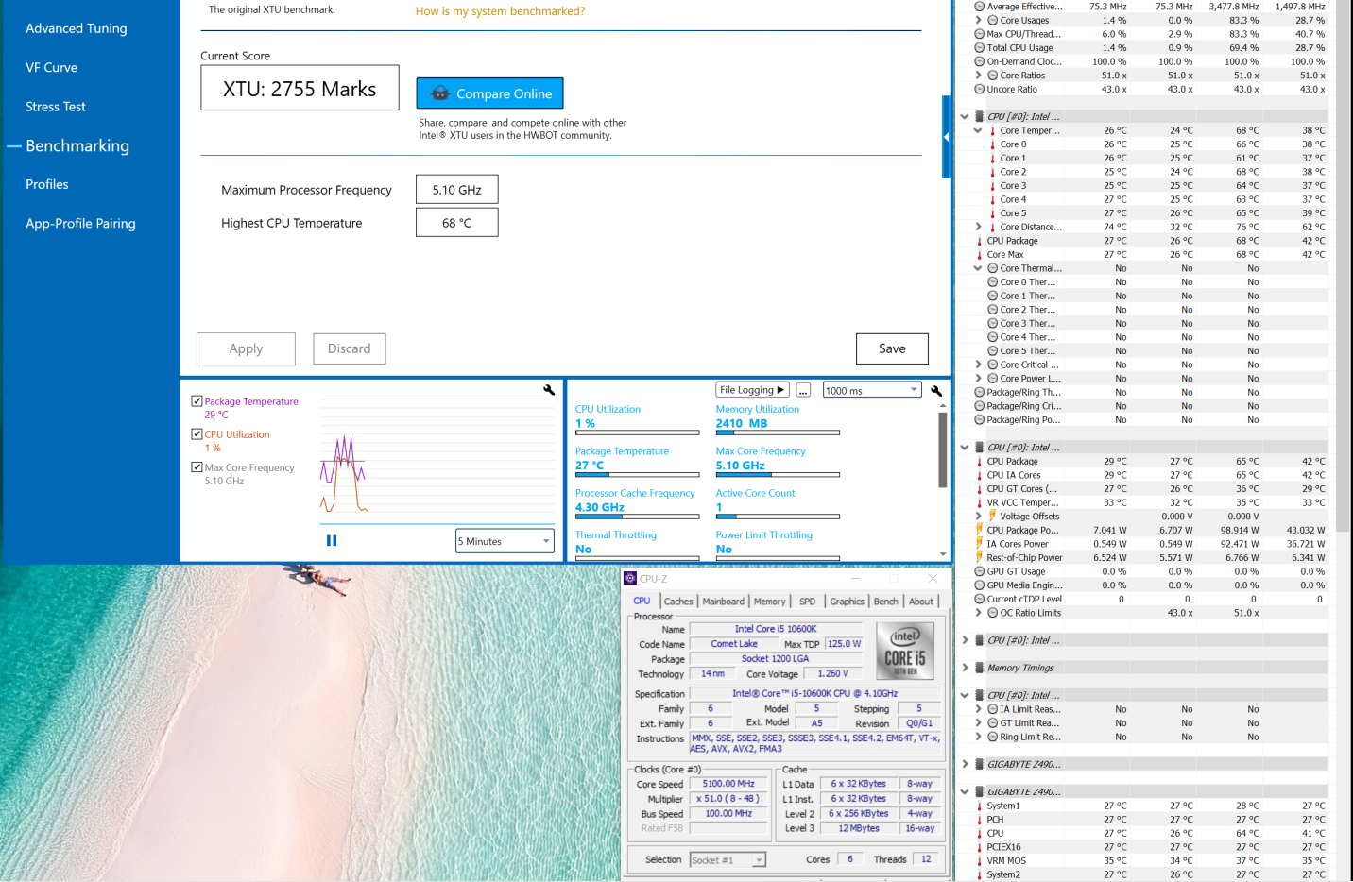The width and height of the screenshot is (1353, 882).
Task: Expand the Core Critical row
Action: coord(978,365)
